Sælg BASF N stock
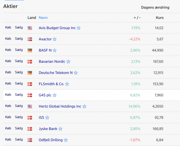180x146 pixels. (x=19, y=50)
